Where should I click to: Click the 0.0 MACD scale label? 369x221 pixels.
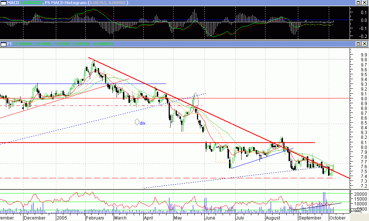pos(363,20)
